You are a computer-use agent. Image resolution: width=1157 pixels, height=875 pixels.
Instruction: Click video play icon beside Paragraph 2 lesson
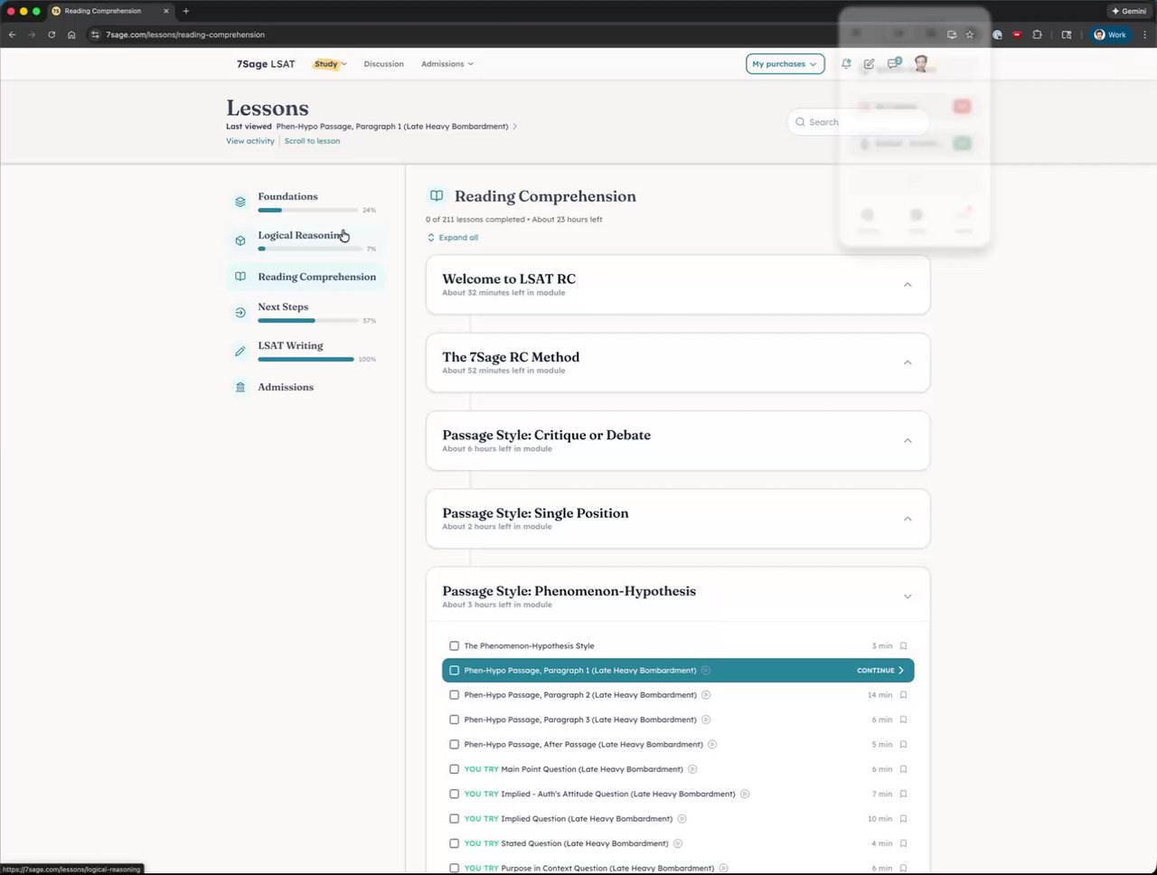(706, 695)
